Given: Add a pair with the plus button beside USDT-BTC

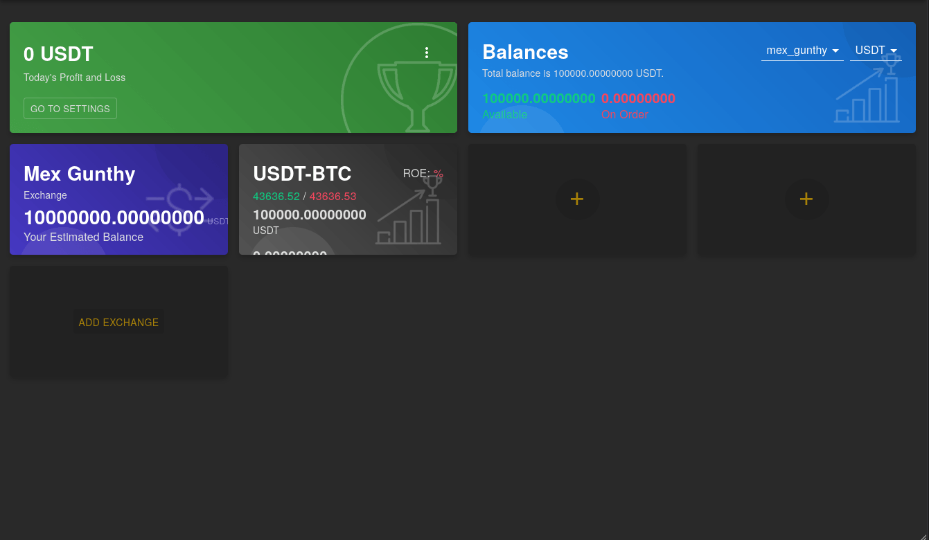Looking at the screenshot, I should (x=577, y=199).
